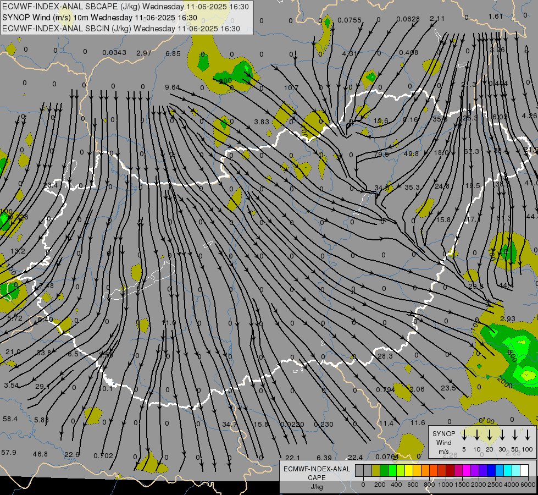Pick the cyan CAPE legend swatch
This screenshot has height=495, width=538.
[x=507, y=471]
